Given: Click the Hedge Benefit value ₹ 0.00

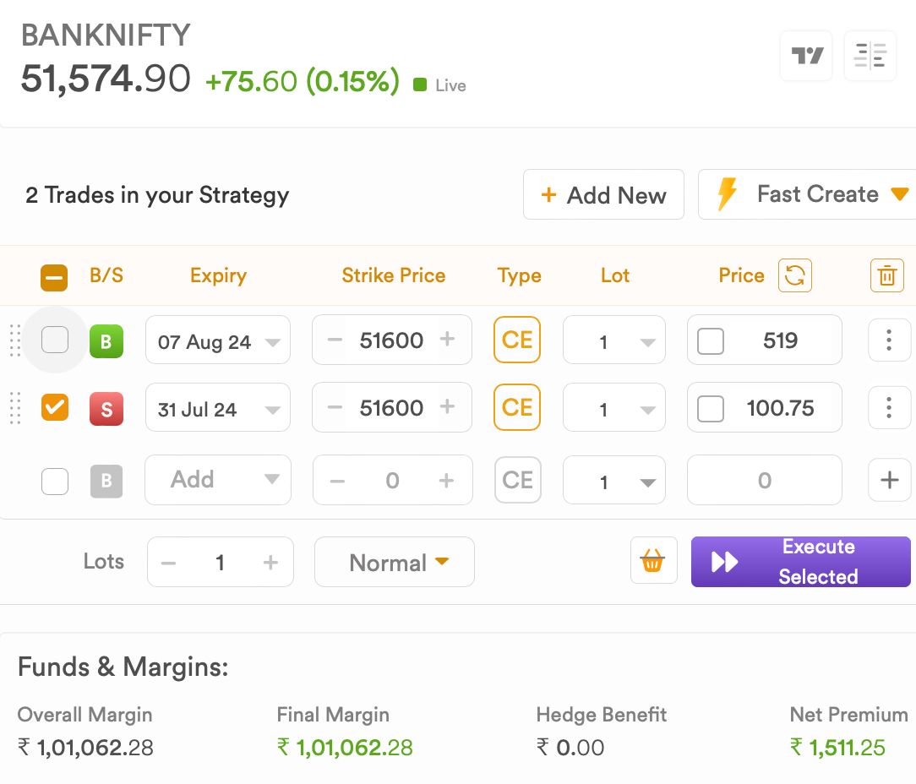Looking at the screenshot, I should click(570, 747).
